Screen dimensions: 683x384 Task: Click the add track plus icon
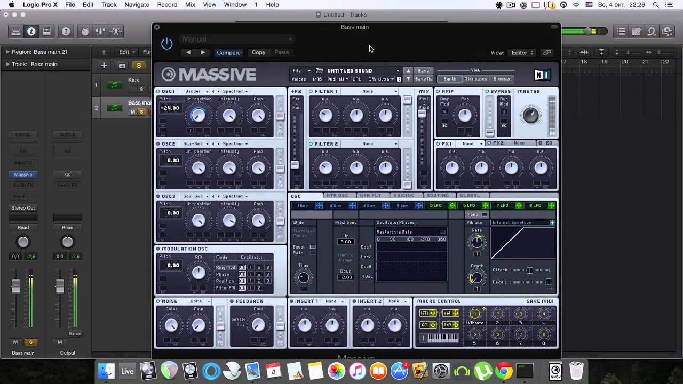[104, 66]
